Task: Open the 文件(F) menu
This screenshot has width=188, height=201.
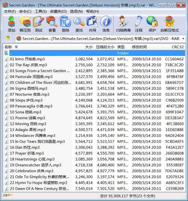Action: click(x=10, y=12)
